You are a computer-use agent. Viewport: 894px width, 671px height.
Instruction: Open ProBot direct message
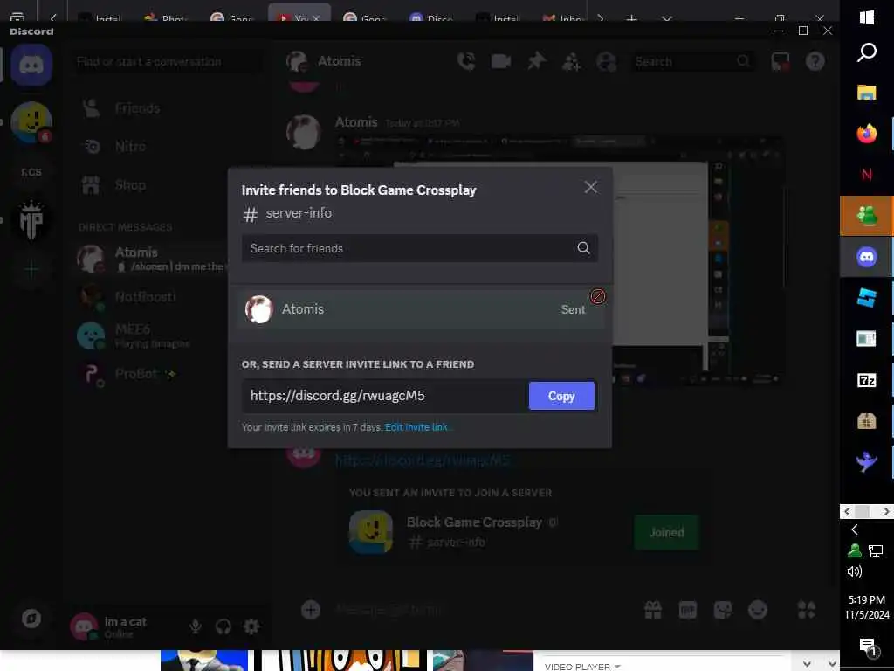point(153,374)
